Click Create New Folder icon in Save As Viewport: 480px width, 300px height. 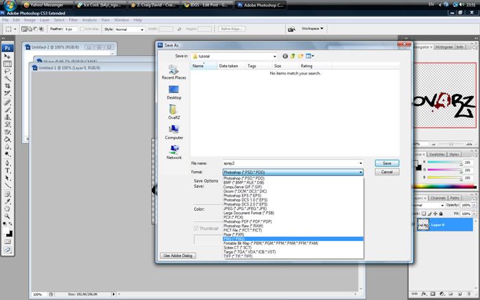[x=300, y=56]
